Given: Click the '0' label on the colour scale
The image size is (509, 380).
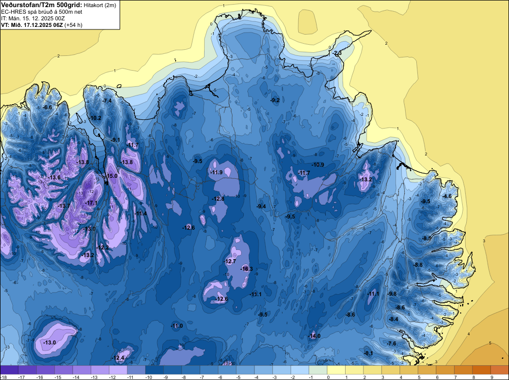Looking at the screenshot, I should click(328, 377).
